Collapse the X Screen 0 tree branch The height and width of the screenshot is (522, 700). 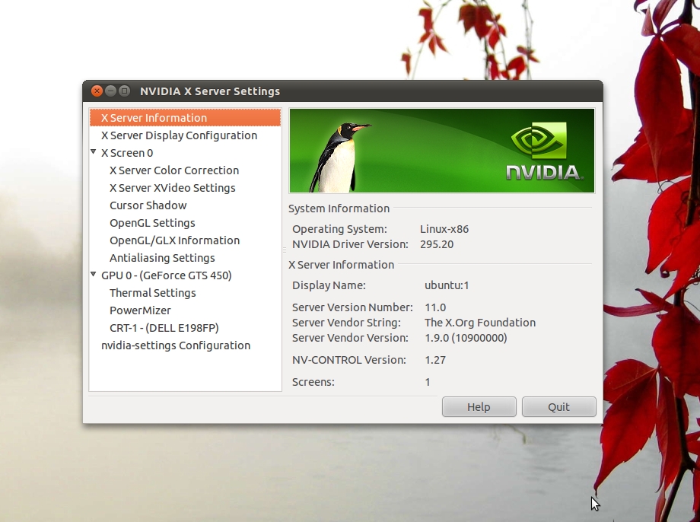click(94, 152)
